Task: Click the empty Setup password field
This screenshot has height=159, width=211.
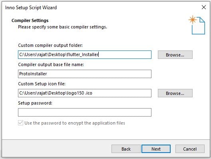Action: point(85,112)
